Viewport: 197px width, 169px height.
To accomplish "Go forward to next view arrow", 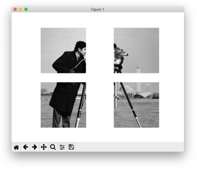I will (35, 147).
